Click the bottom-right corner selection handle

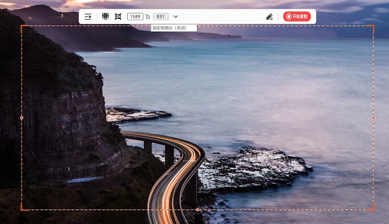coord(373,210)
